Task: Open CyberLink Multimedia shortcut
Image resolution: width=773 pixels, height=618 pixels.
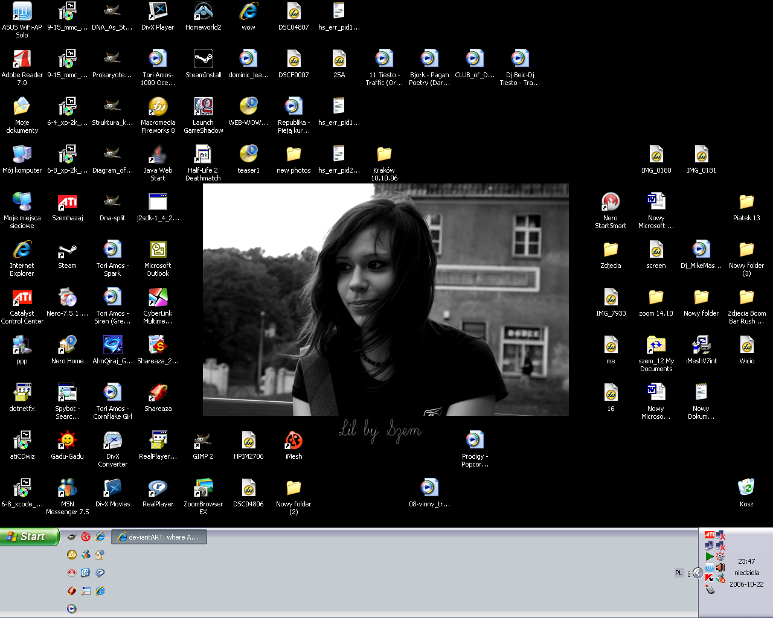Action: click(158, 305)
